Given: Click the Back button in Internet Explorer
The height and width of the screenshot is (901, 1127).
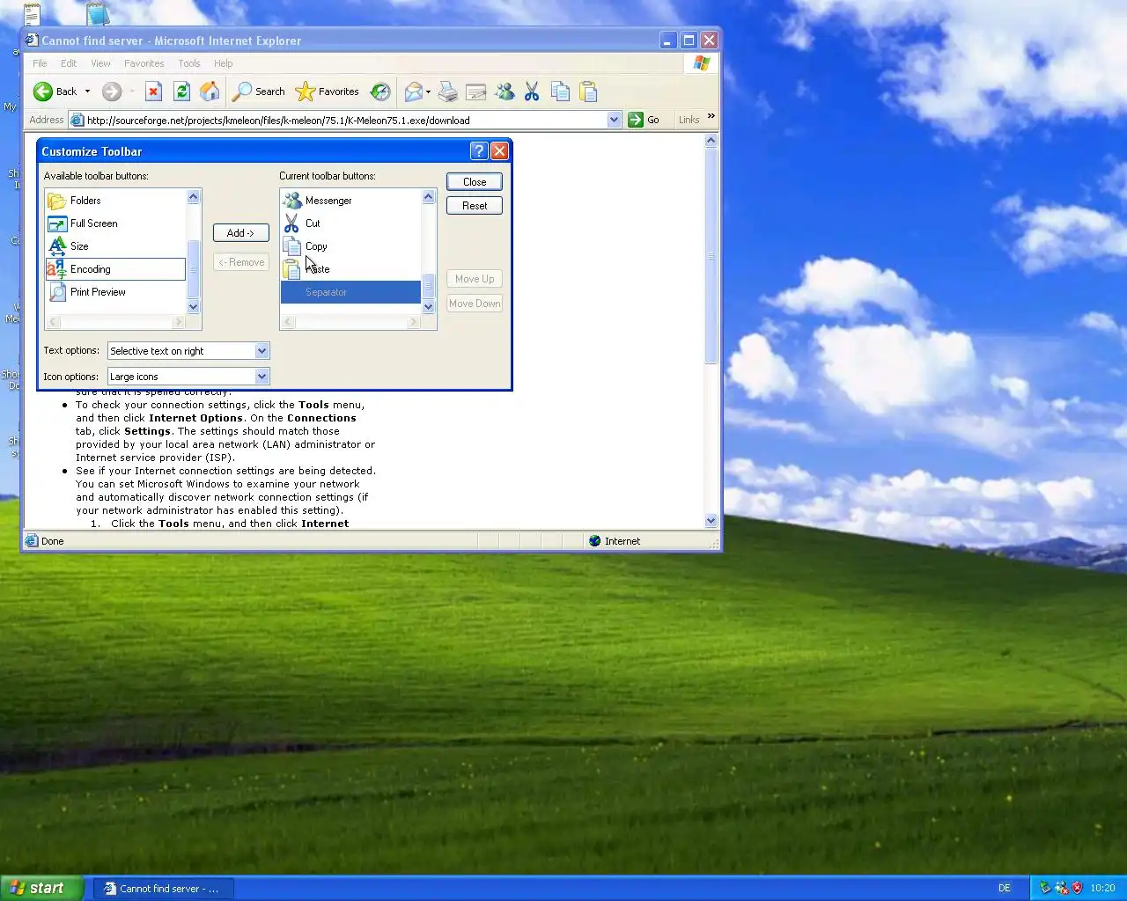Looking at the screenshot, I should 55,92.
